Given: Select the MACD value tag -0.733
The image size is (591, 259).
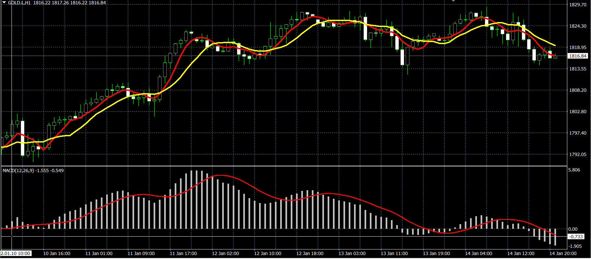Looking at the screenshot, I should [576, 237].
